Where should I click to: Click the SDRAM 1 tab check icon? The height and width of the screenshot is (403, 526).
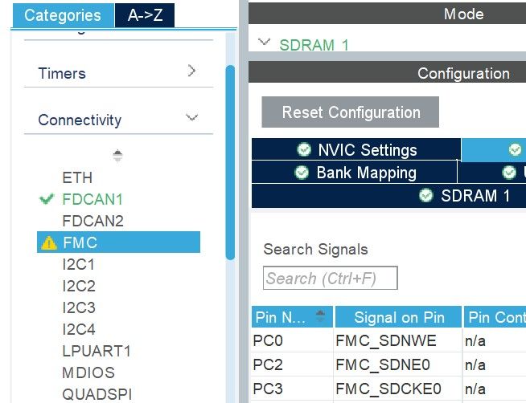(426, 195)
